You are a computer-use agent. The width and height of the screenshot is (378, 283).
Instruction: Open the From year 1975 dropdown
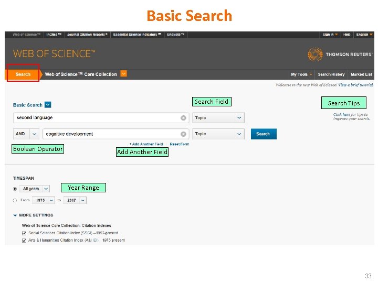pyautogui.click(x=44, y=200)
